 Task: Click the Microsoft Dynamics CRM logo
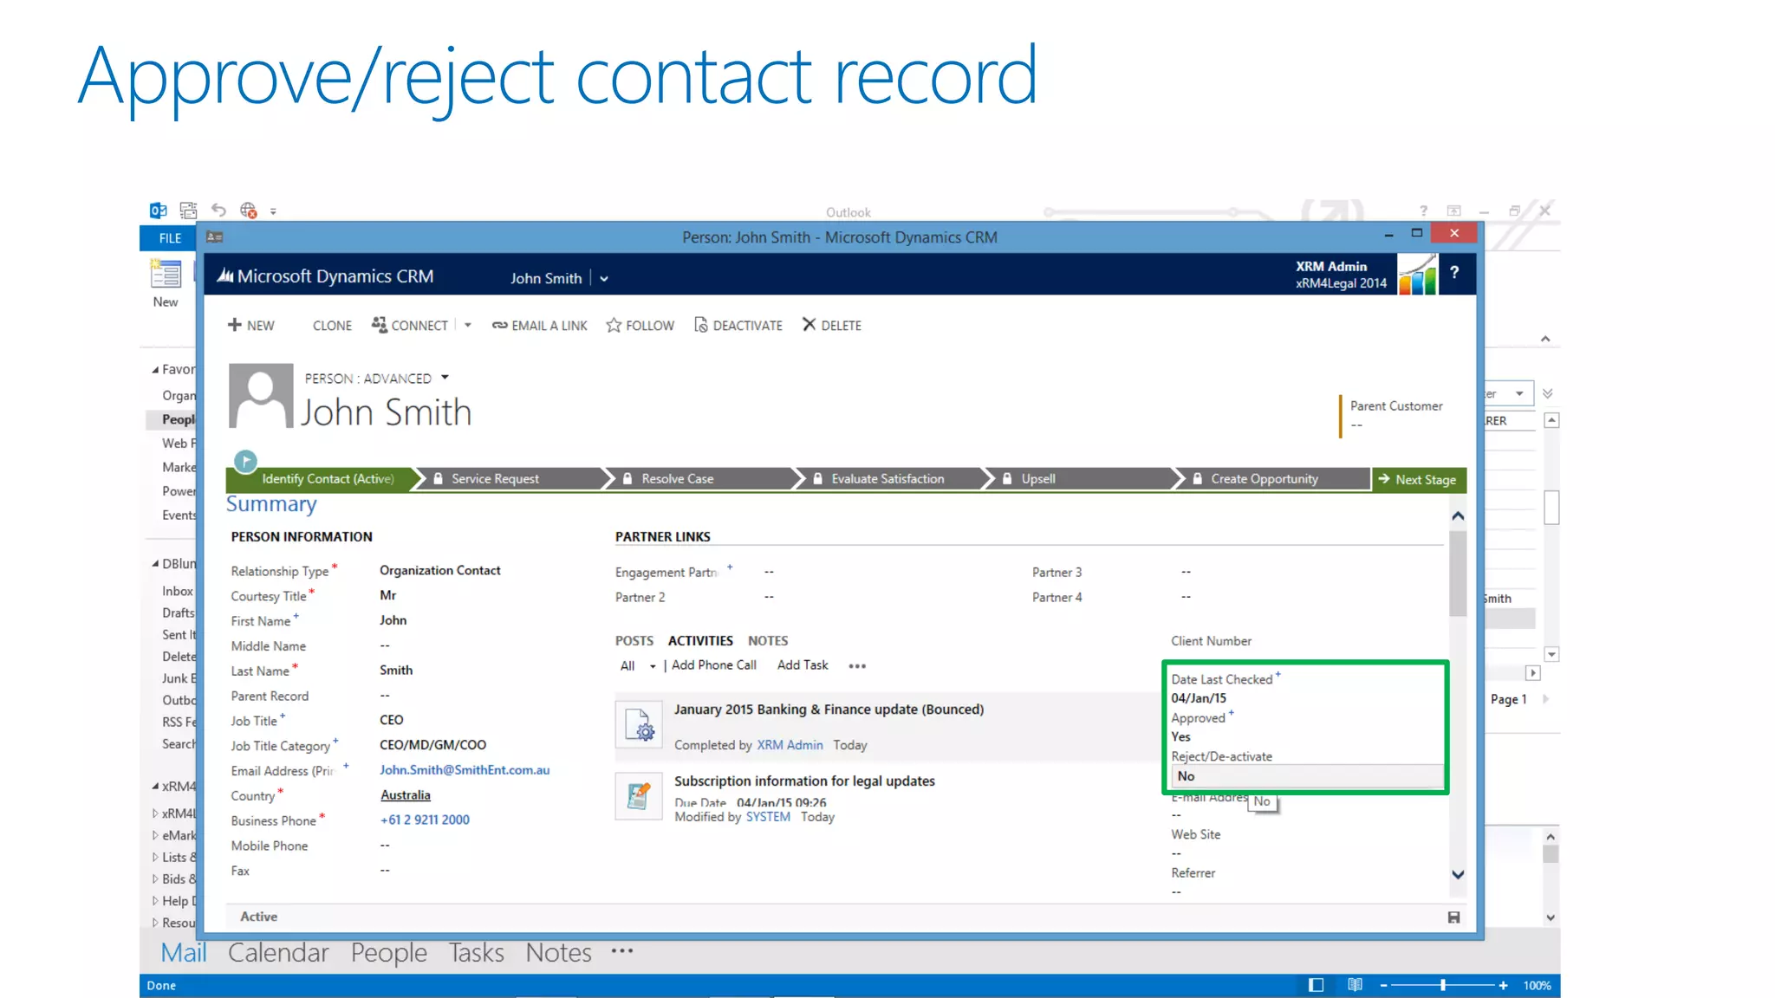(325, 276)
